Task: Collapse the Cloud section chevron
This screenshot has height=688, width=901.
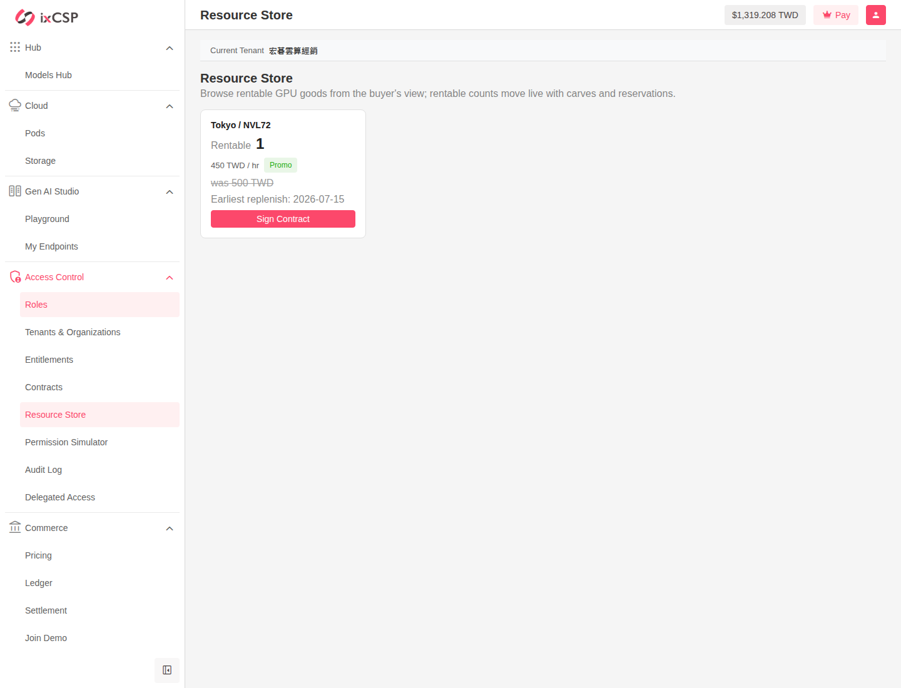Action: click(x=170, y=106)
